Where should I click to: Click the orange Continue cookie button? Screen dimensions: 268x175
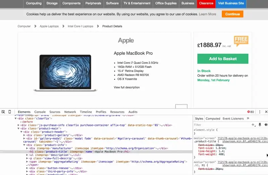[232, 14]
